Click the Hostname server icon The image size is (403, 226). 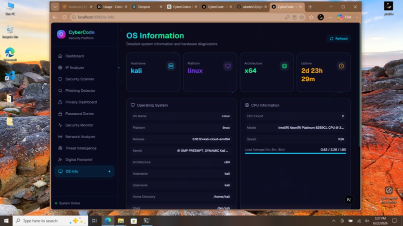tap(171, 66)
